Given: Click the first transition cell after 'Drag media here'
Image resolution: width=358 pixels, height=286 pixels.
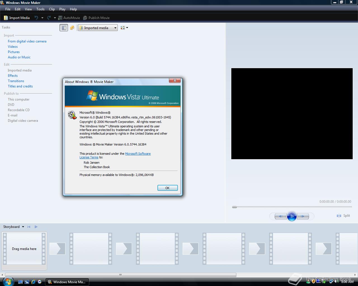Looking at the screenshot, I should (57, 249).
